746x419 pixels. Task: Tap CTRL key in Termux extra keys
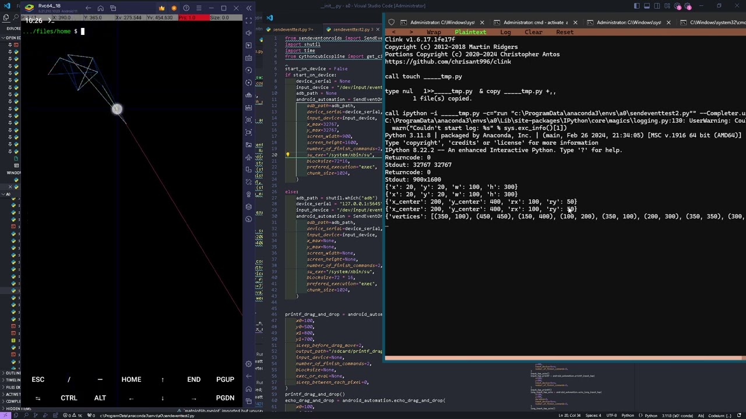[x=69, y=398]
